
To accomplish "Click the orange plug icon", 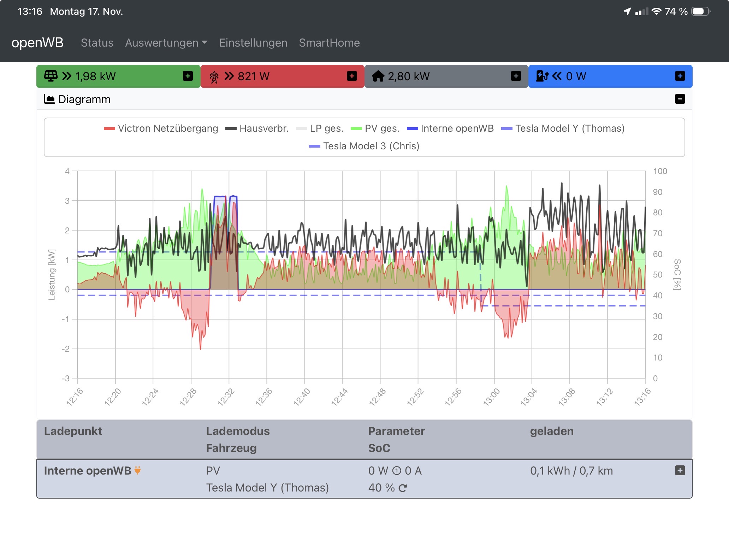I will [x=138, y=470].
